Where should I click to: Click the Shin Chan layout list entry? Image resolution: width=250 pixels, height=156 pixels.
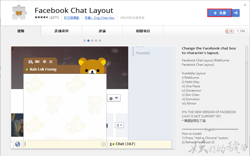point(191,95)
